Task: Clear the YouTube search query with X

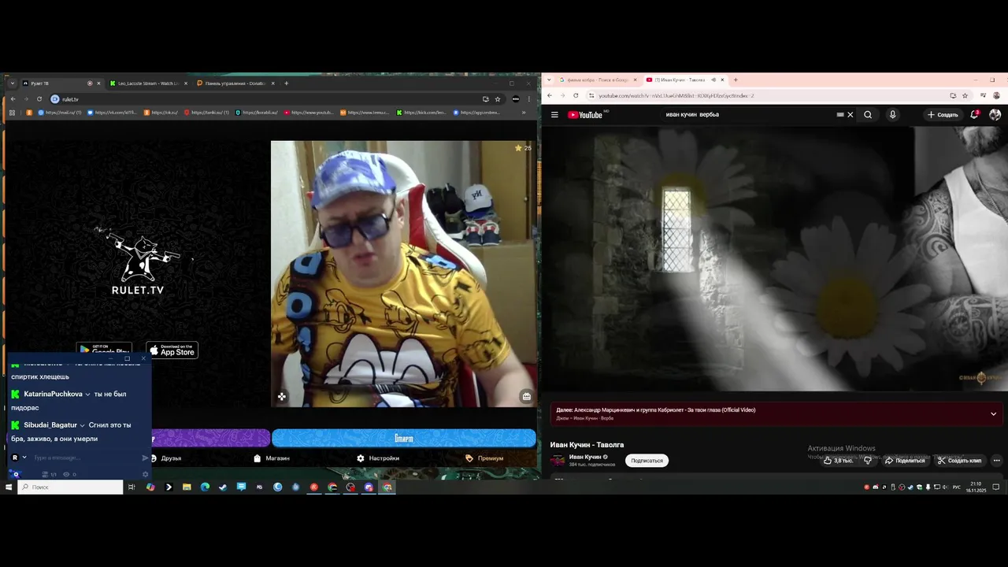Action: click(x=850, y=115)
